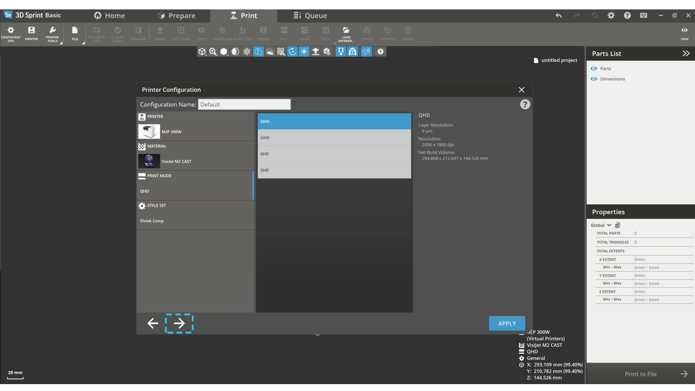This screenshot has height=391, width=695.
Task: Open the settings gear in title bar
Action: (x=611, y=16)
